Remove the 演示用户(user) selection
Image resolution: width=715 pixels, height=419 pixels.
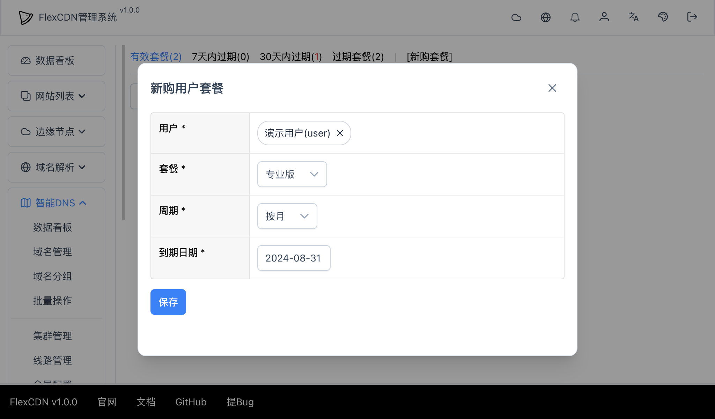click(340, 133)
